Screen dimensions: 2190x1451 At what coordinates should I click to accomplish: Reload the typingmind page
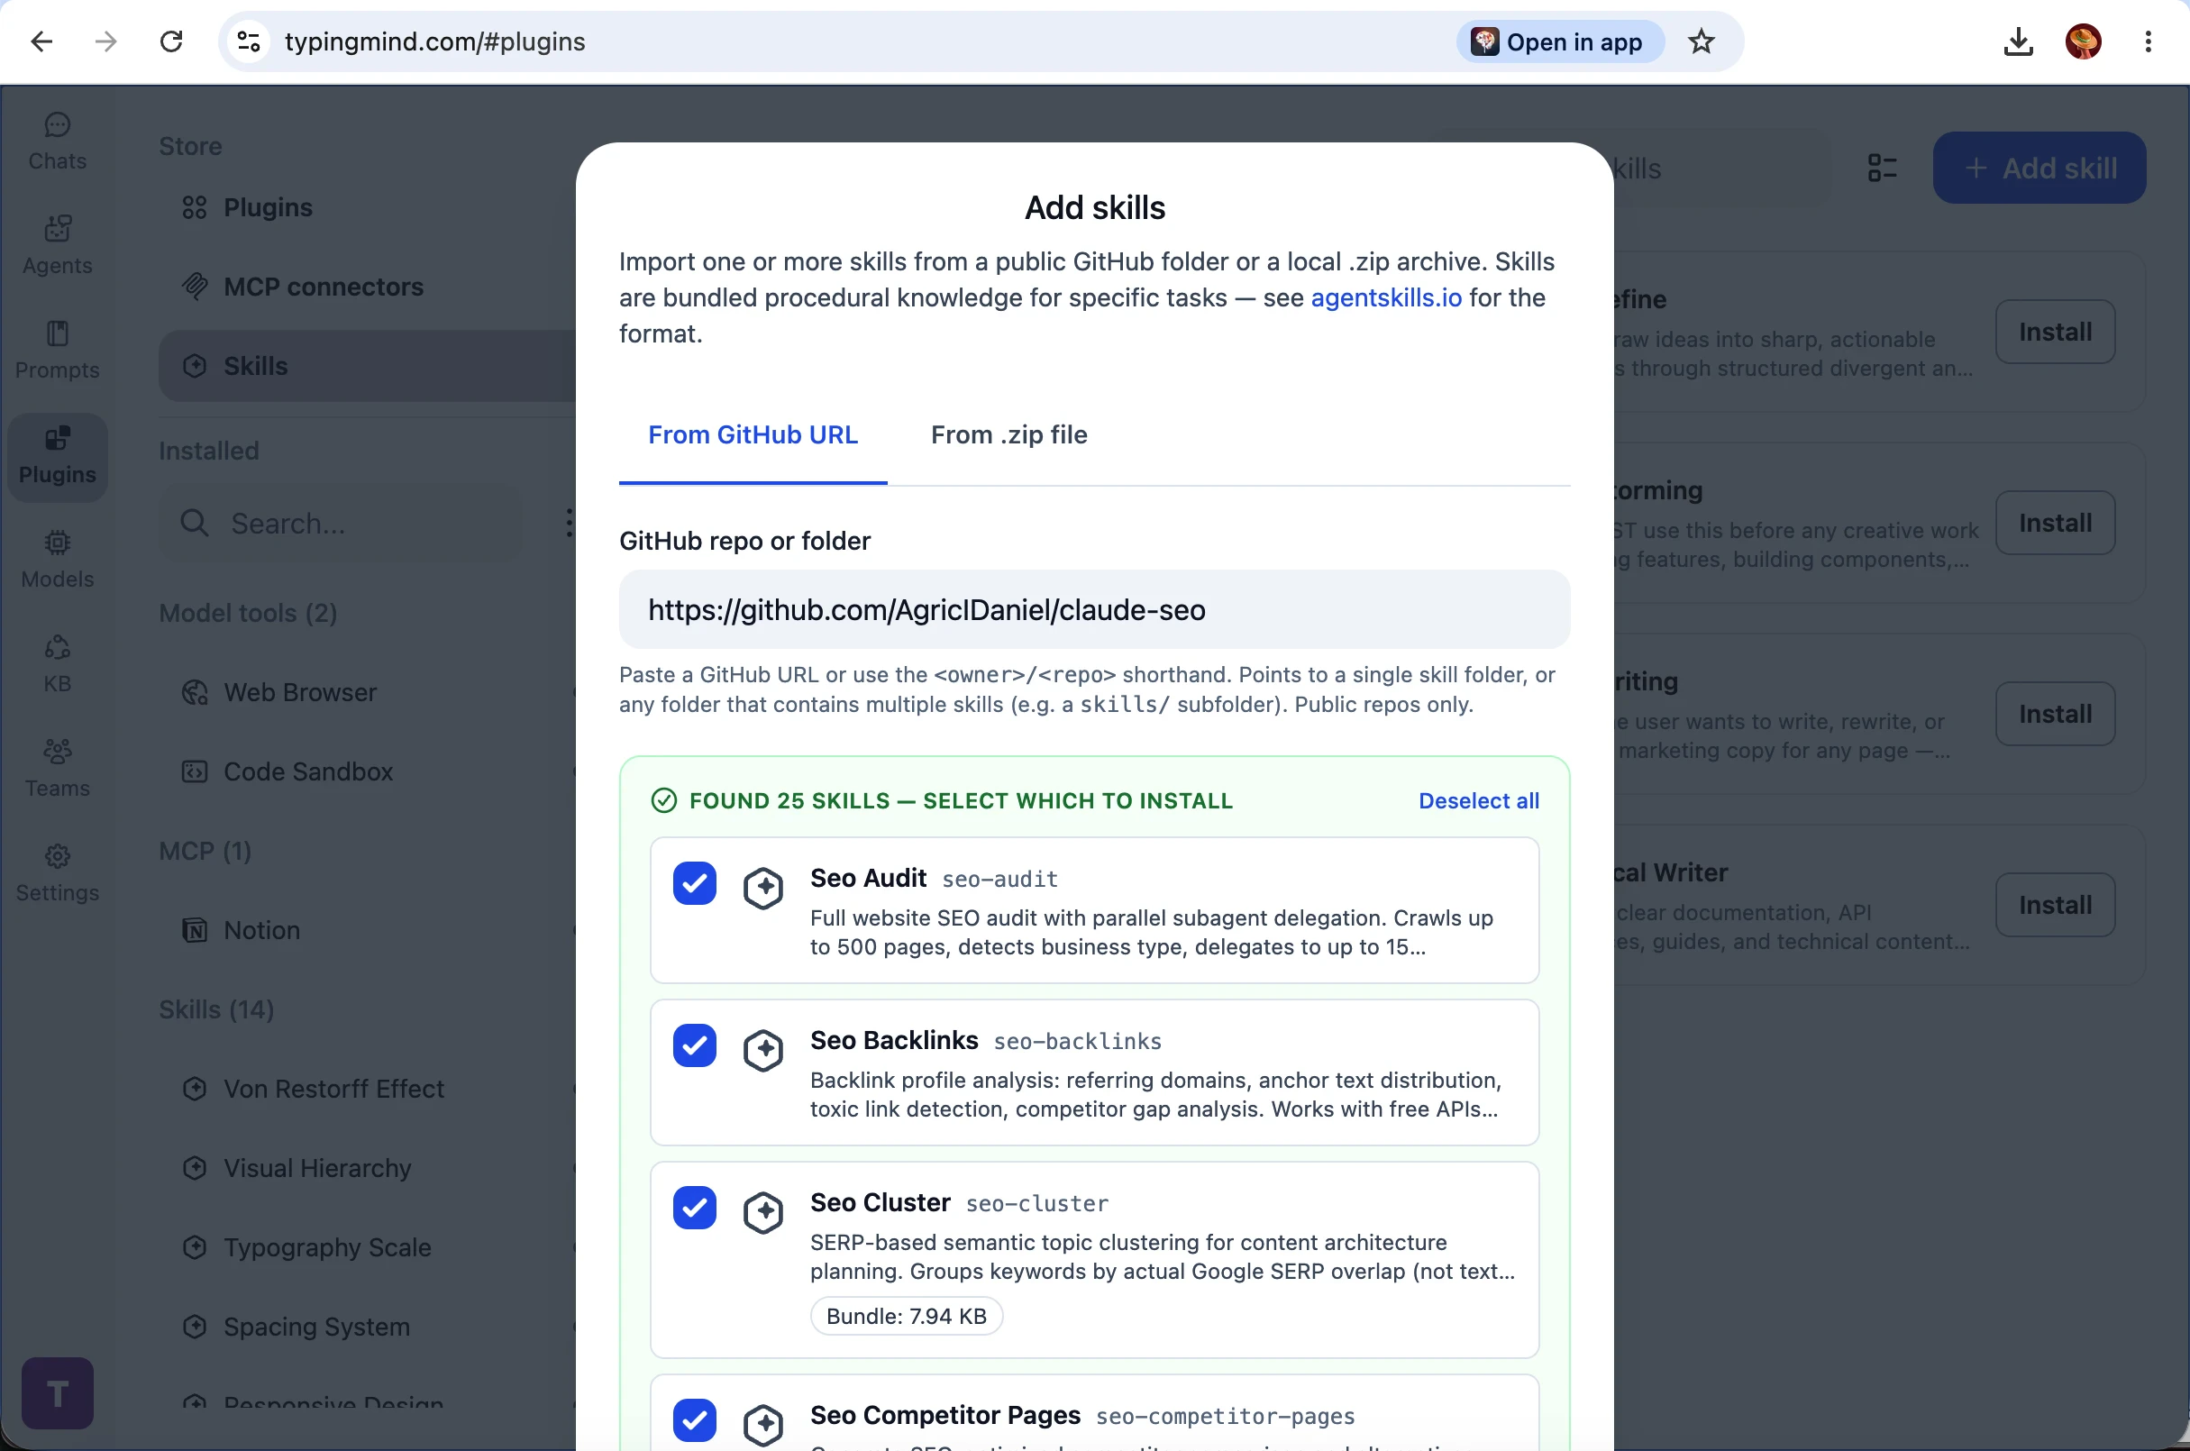171,41
